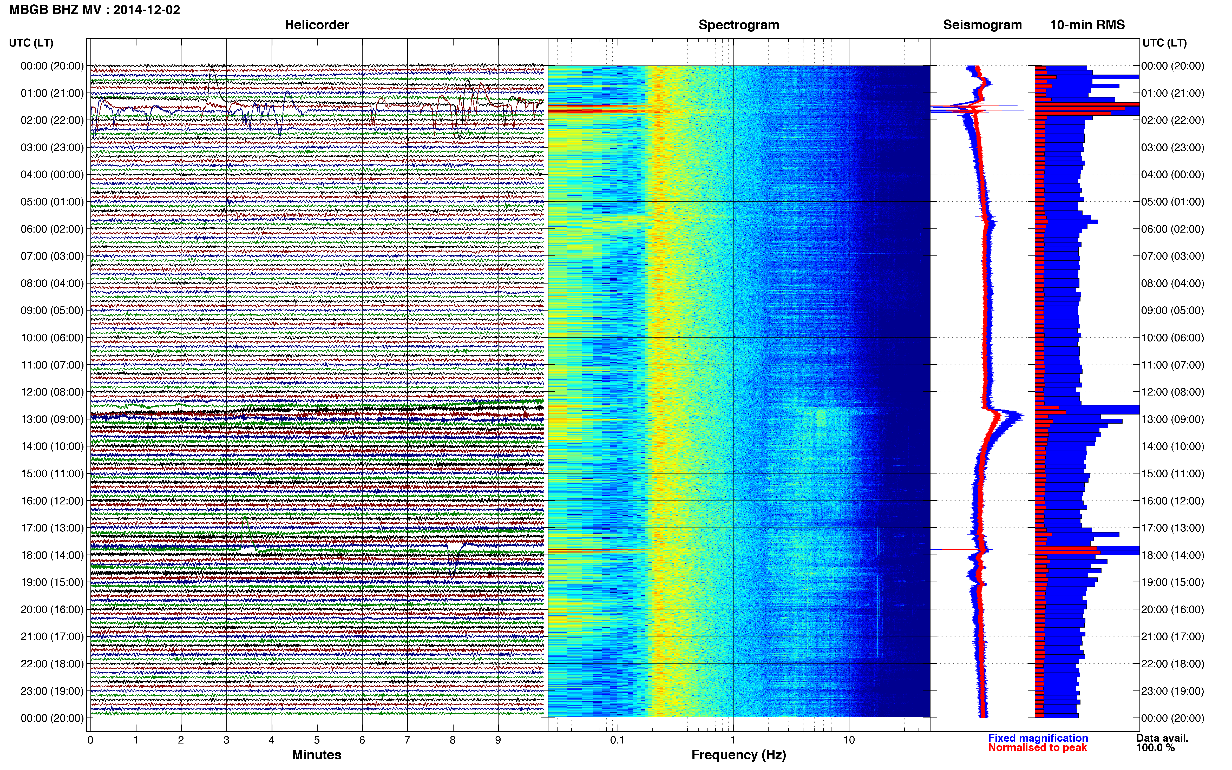Viewport: 1232px width, 770px height.
Task: Click the 100.0 % availability value
Action: pos(1156,748)
